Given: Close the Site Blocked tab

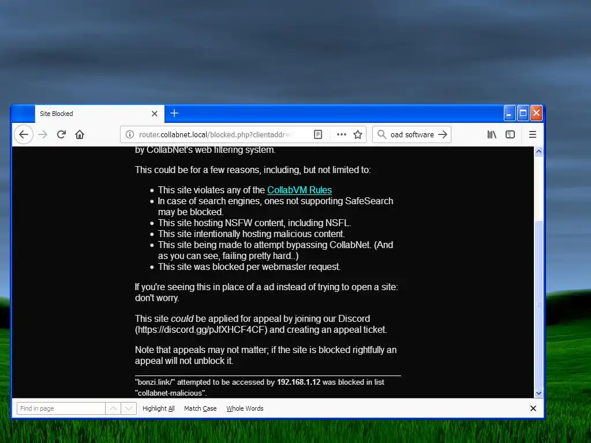Looking at the screenshot, I should tap(155, 114).
